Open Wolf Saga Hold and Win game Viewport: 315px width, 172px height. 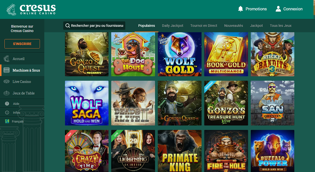coord(87,103)
